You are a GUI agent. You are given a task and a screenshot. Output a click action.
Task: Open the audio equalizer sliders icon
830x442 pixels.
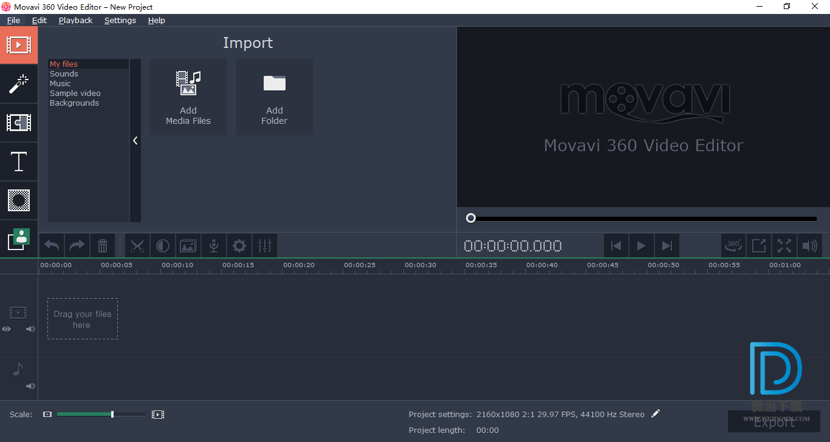pos(265,246)
